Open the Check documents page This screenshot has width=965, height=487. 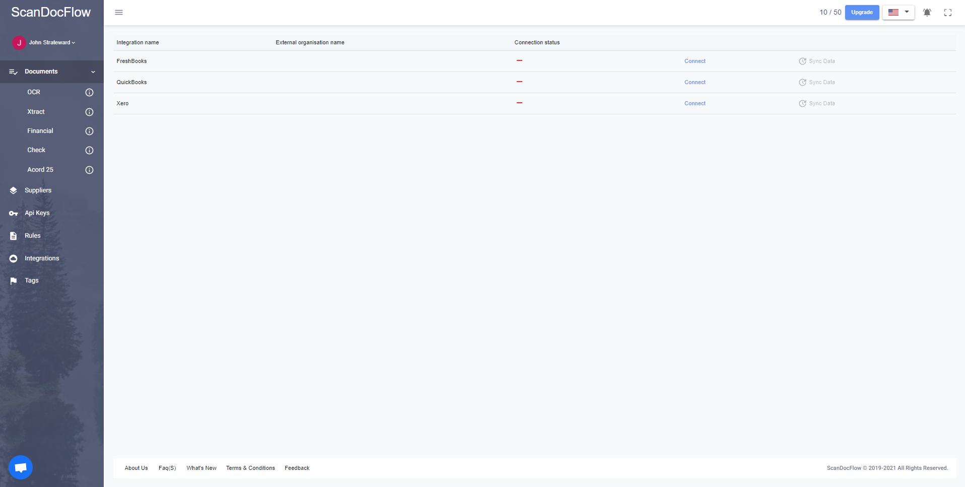pyautogui.click(x=36, y=150)
